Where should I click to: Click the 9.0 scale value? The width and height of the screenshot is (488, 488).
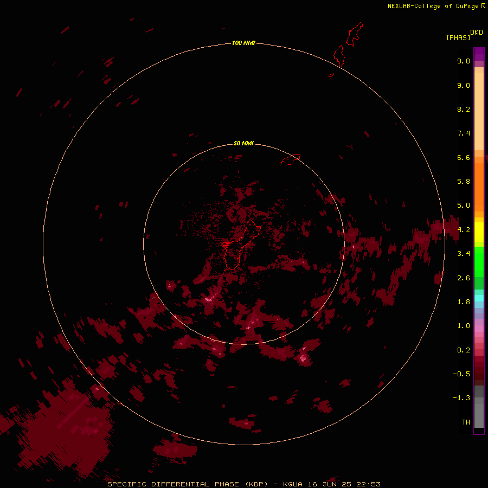[x=464, y=85]
